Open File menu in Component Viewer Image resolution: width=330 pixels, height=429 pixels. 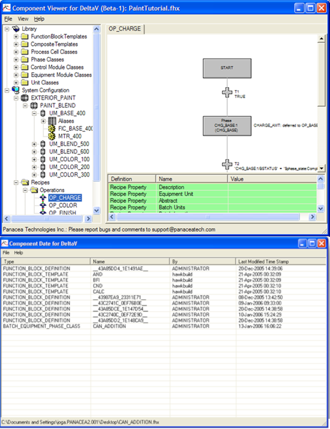click(8, 19)
